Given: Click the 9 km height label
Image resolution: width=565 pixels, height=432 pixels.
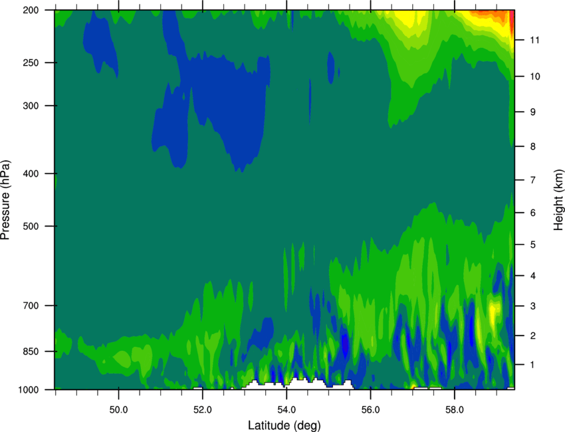Looking at the screenshot, I should pyautogui.click(x=533, y=112).
